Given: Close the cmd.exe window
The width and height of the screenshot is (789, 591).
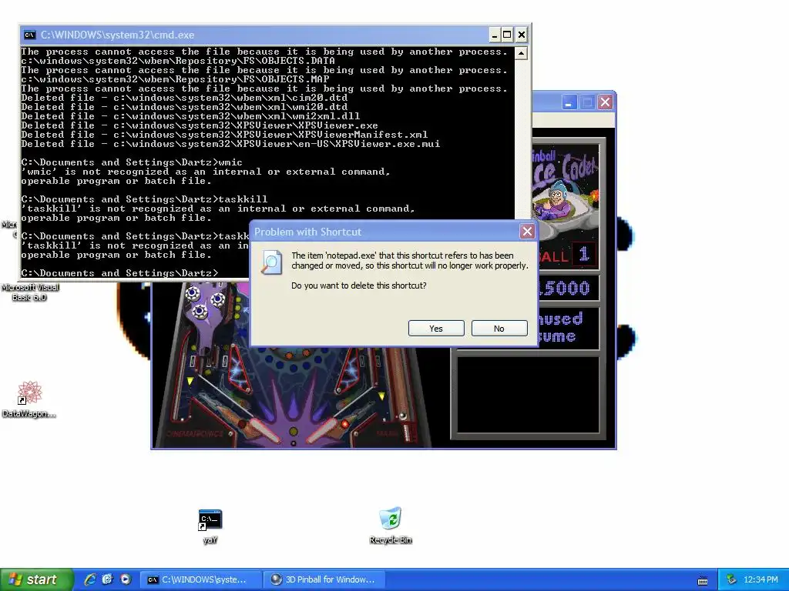Looking at the screenshot, I should (x=522, y=35).
